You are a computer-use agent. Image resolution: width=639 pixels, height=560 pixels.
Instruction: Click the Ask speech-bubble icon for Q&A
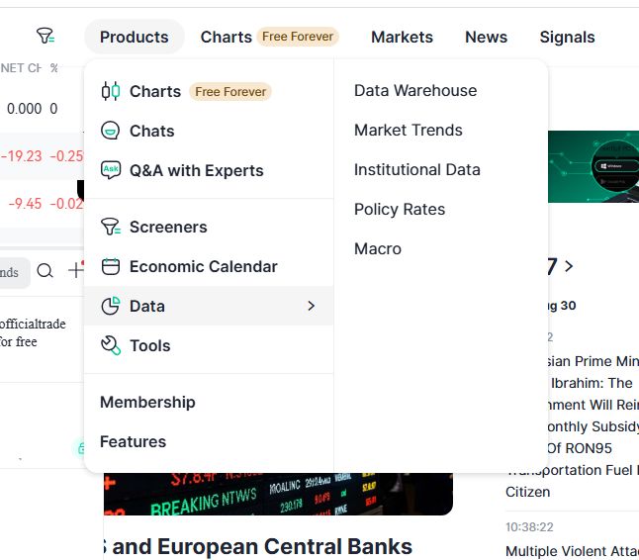click(x=111, y=170)
